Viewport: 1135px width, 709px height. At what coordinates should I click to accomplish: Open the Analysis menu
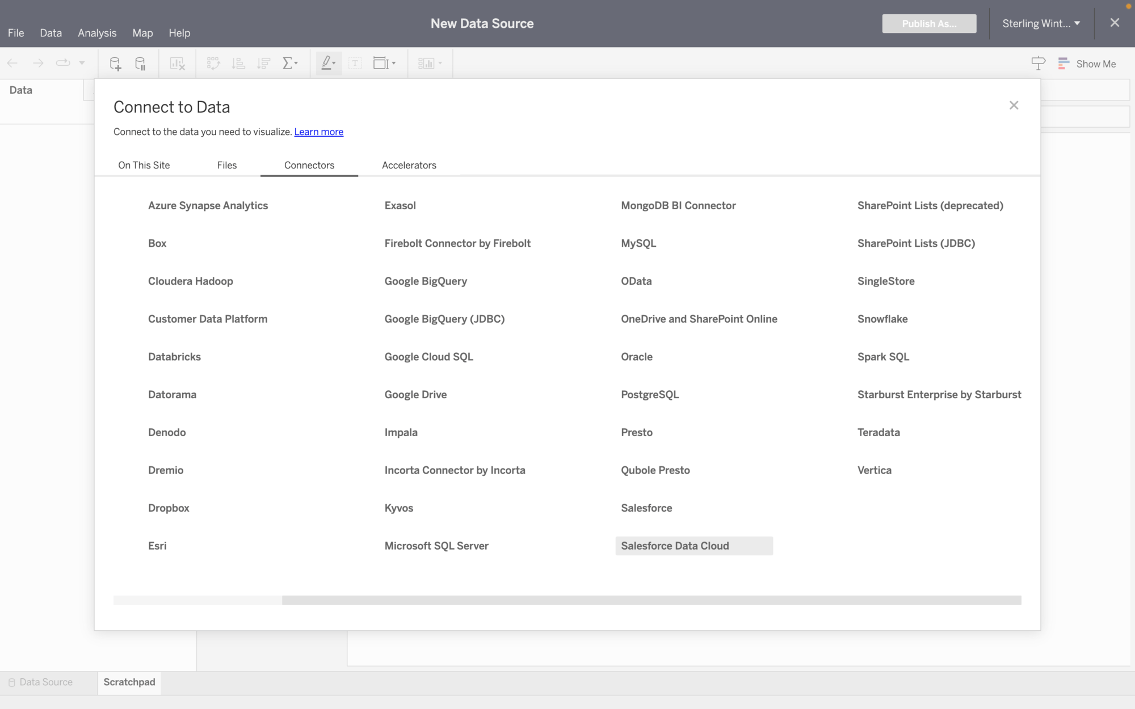[x=97, y=32]
